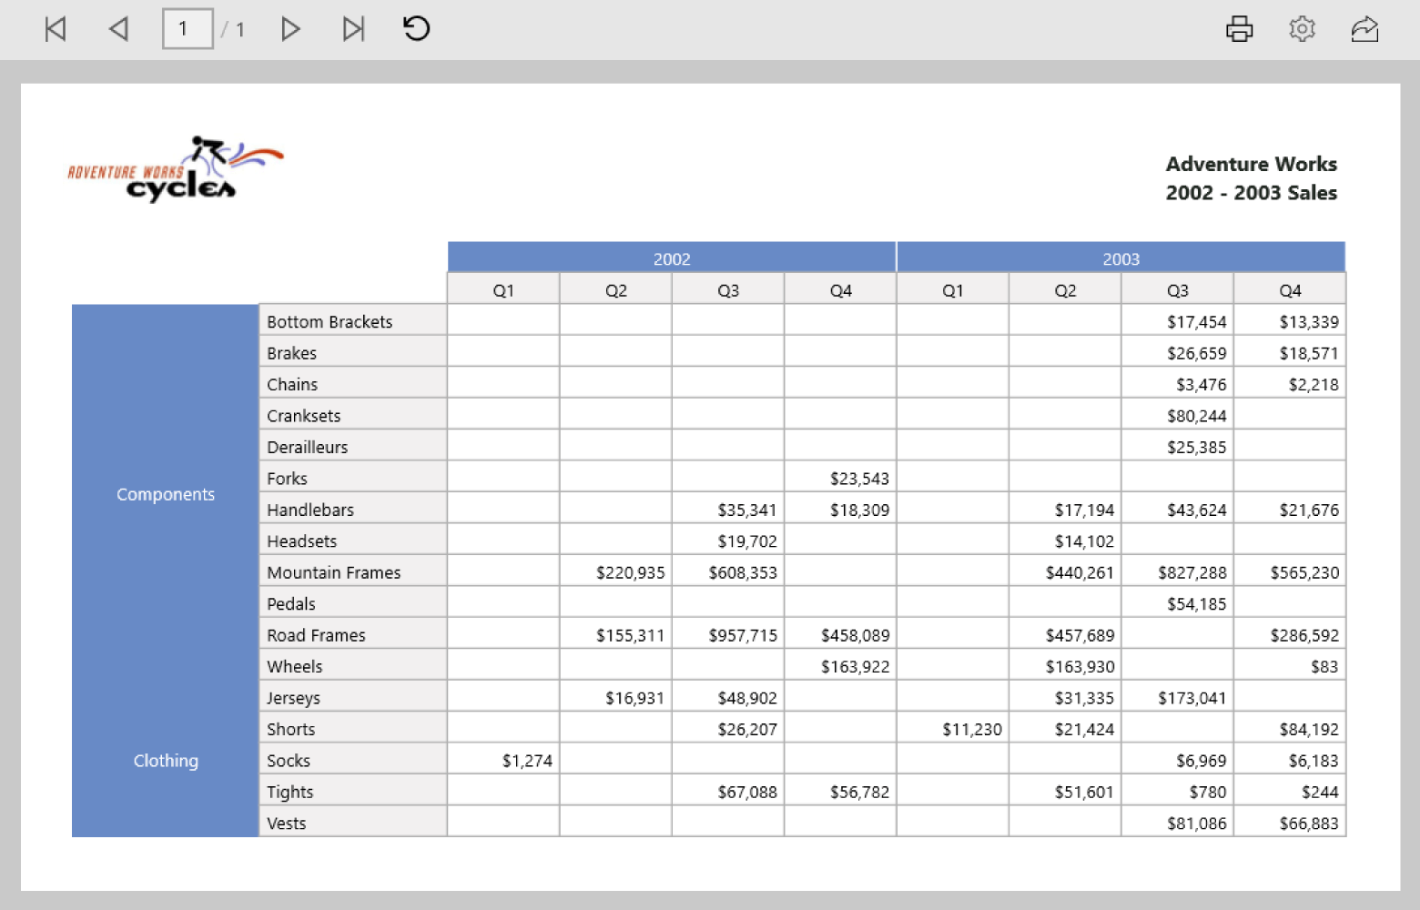Click the report title Adventure Works

(1251, 165)
